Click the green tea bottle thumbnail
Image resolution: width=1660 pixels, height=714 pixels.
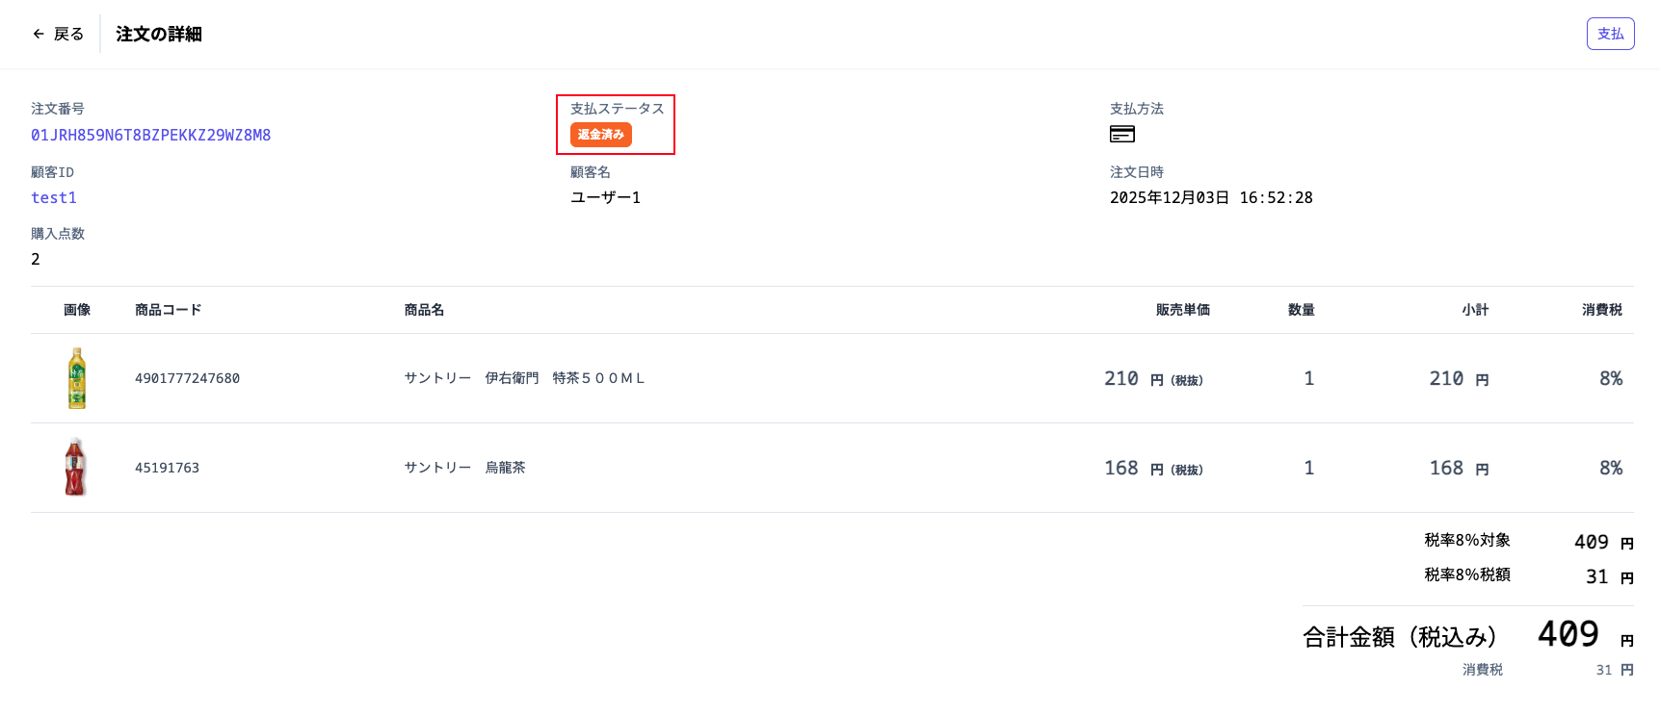(x=77, y=378)
